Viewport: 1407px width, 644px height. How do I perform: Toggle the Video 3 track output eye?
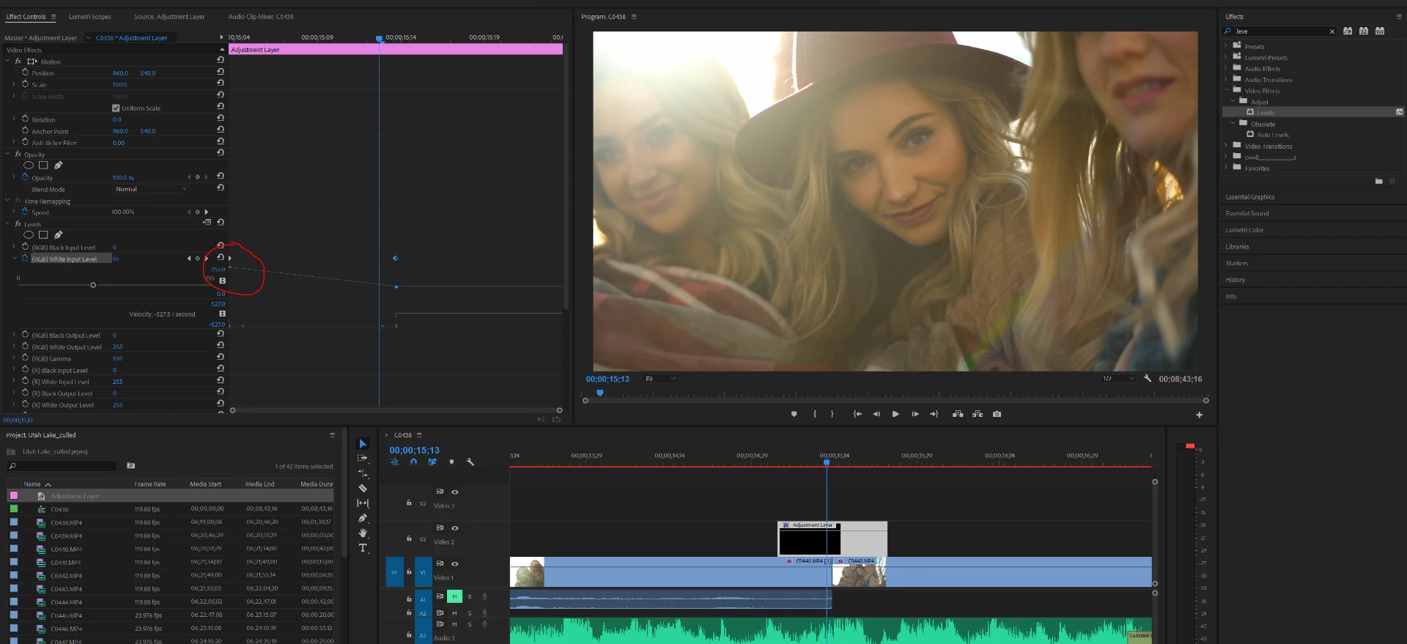[x=455, y=492]
